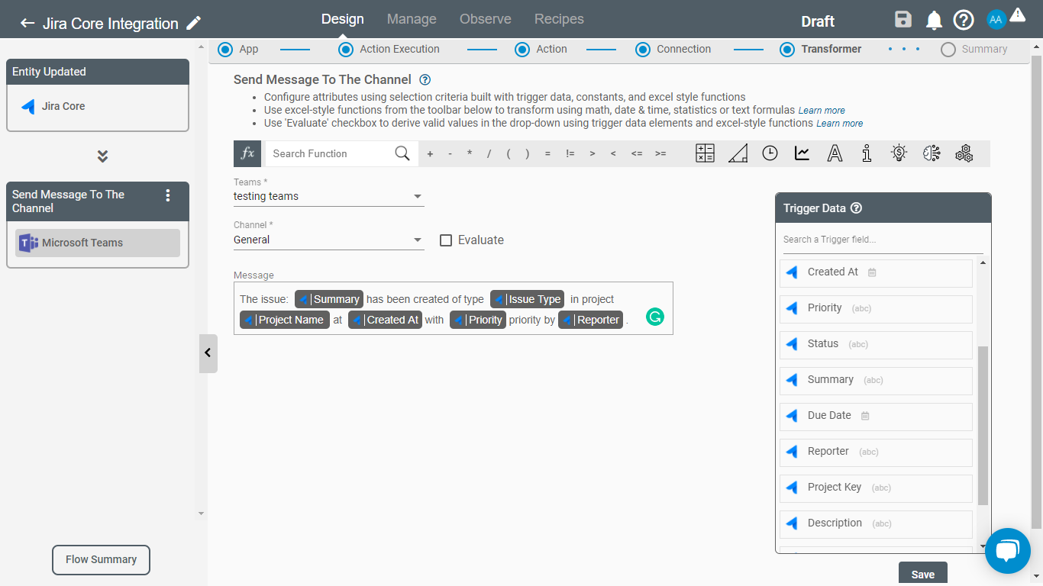The image size is (1043, 586).
Task: Click the Save button
Action: tap(922, 575)
